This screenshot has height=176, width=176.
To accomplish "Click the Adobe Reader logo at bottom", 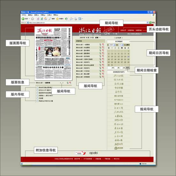I will tap(80, 153).
